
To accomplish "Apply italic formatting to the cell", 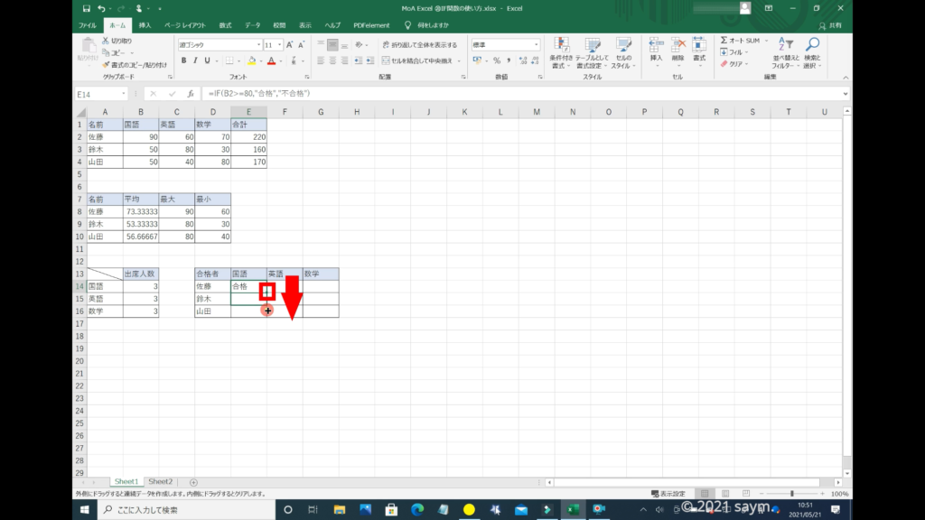I will [x=195, y=60].
